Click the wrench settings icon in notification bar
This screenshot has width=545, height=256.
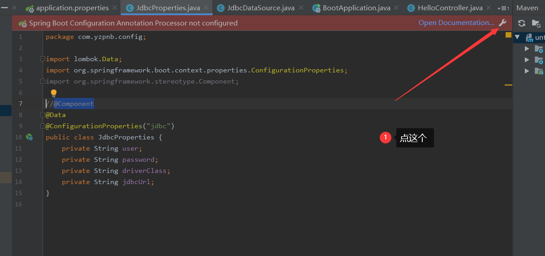(x=502, y=23)
